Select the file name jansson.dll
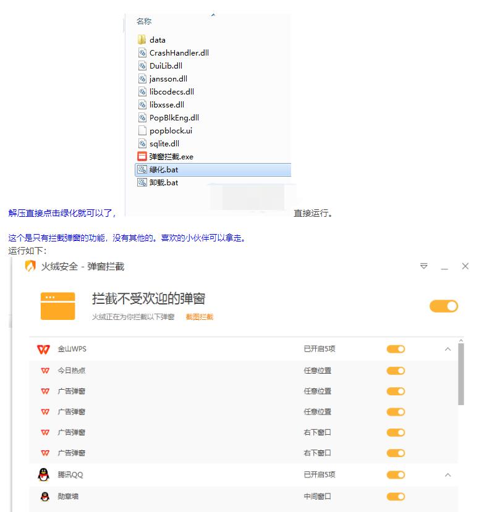 [168, 78]
